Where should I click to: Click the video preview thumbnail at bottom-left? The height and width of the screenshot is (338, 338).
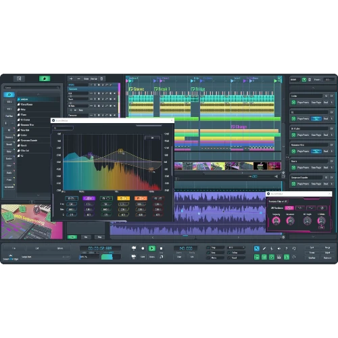[32, 222]
